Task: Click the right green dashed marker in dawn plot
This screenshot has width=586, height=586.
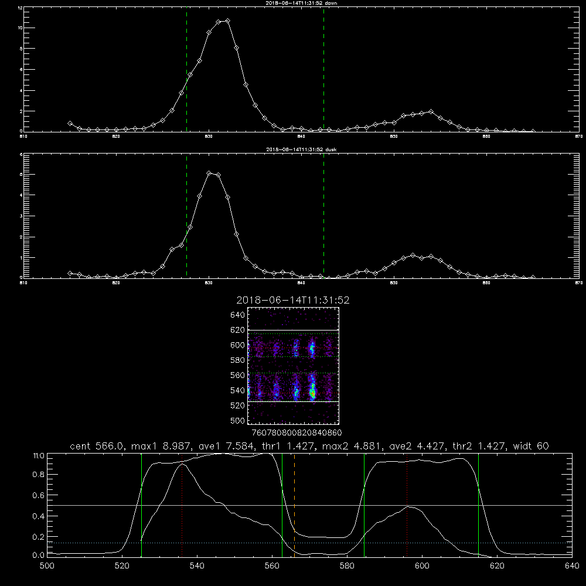Action: coord(323,70)
